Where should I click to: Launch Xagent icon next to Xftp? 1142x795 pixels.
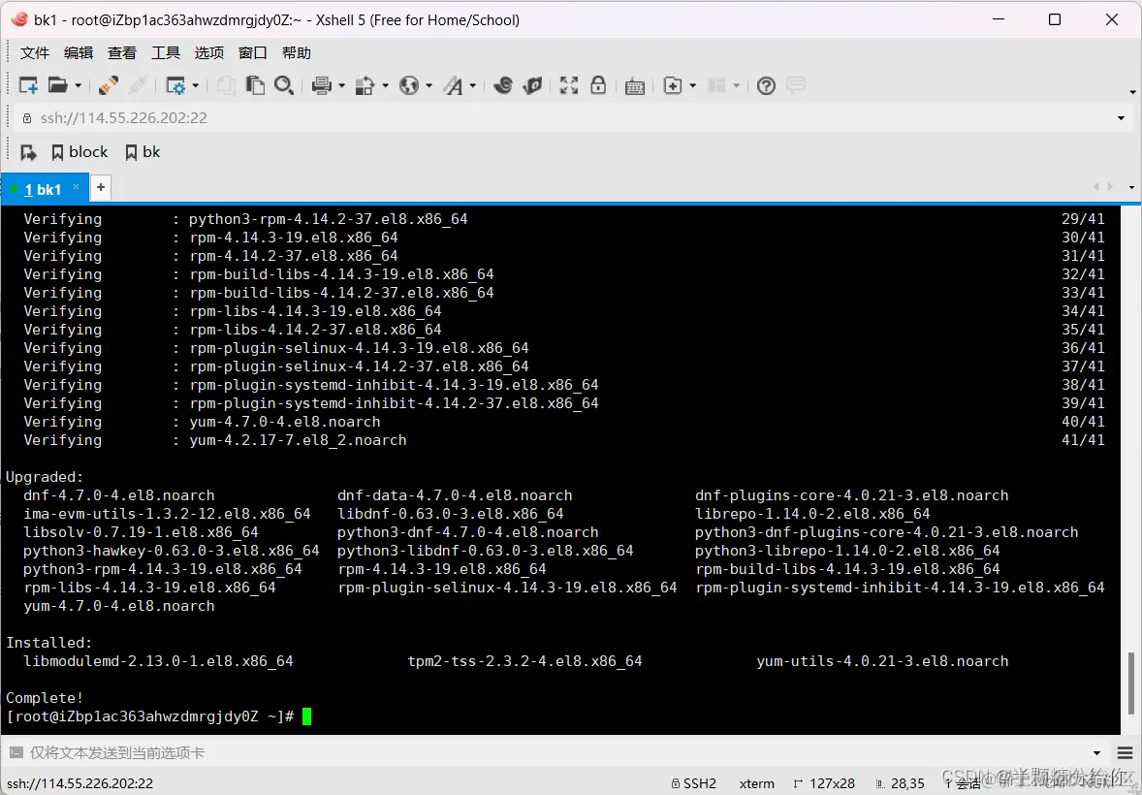(x=532, y=86)
